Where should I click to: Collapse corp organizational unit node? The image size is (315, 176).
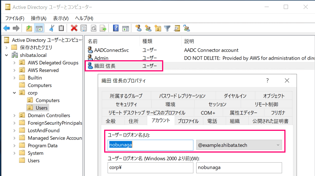click(14, 93)
